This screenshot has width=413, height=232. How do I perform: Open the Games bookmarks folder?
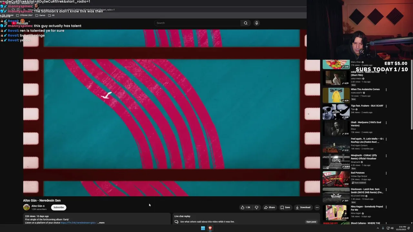coord(40,15)
